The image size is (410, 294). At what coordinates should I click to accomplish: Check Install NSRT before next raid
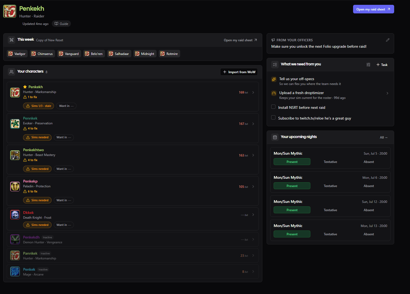click(x=273, y=107)
